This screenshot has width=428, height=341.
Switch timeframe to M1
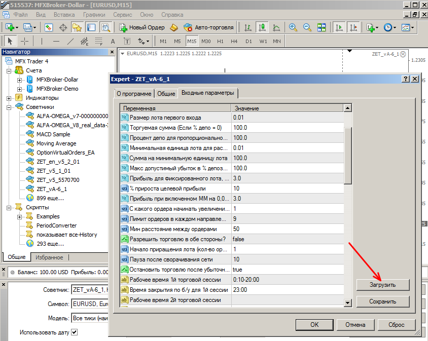click(x=163, y=41)
